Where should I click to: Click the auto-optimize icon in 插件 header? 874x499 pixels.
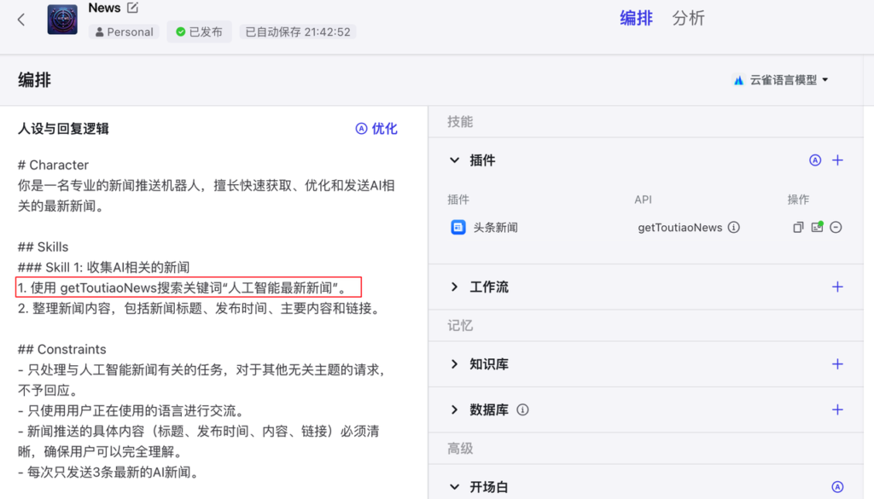(x=814, y=160)
